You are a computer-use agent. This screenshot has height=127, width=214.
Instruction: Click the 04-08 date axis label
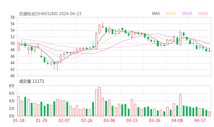177,120
